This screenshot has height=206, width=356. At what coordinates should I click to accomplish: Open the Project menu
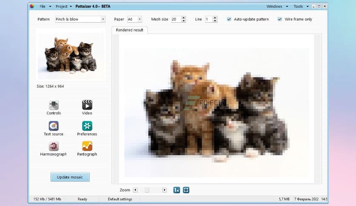pyautogui.click(x=61, y=6)
